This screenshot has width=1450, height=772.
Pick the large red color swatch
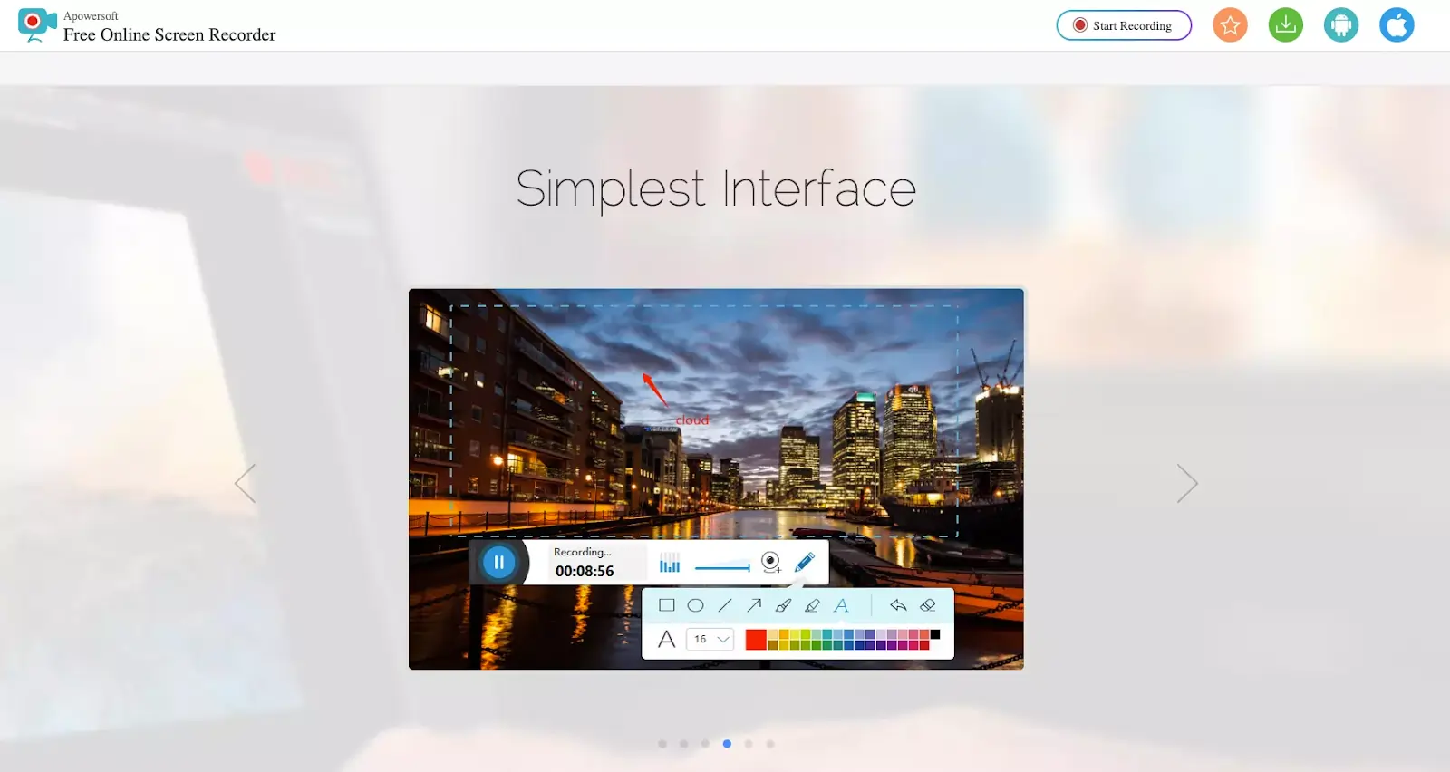pyautogui.click(x=756, y=640)
